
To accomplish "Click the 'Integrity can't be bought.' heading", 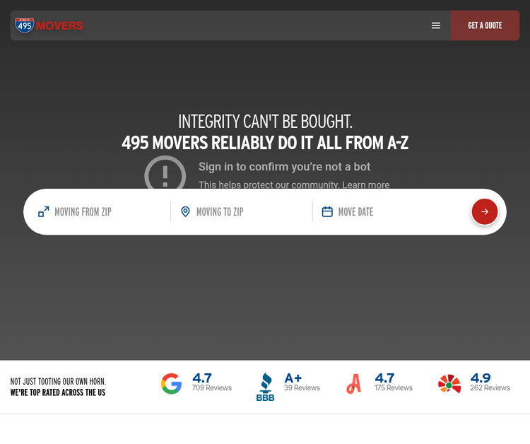I will [x=265, y=122].
